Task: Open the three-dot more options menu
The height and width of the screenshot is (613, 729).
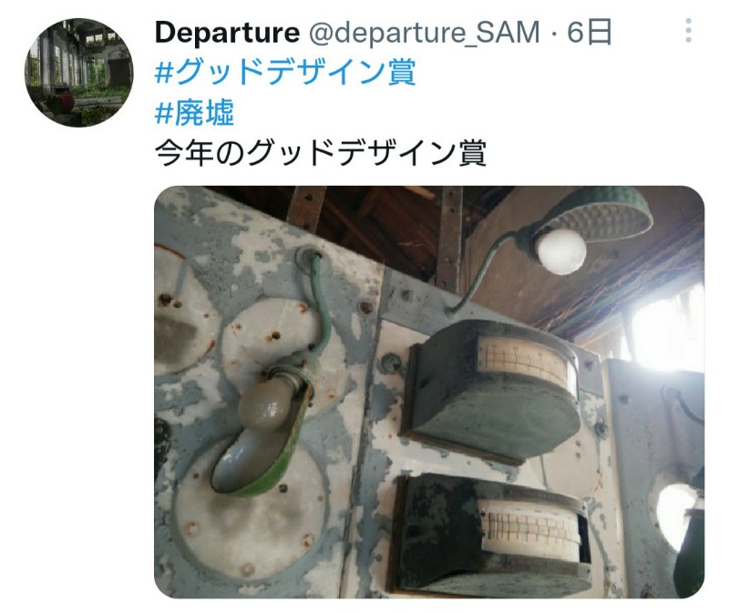Action: tap(689, 31)
